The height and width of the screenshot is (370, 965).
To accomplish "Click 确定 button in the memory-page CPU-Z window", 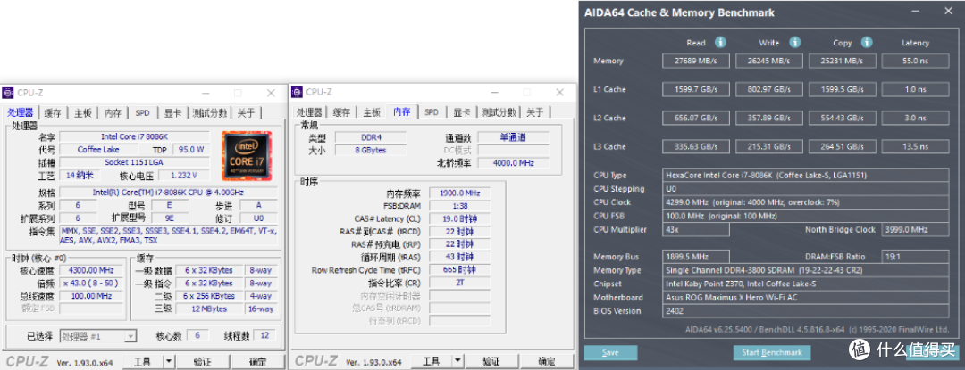I will 547,361.
